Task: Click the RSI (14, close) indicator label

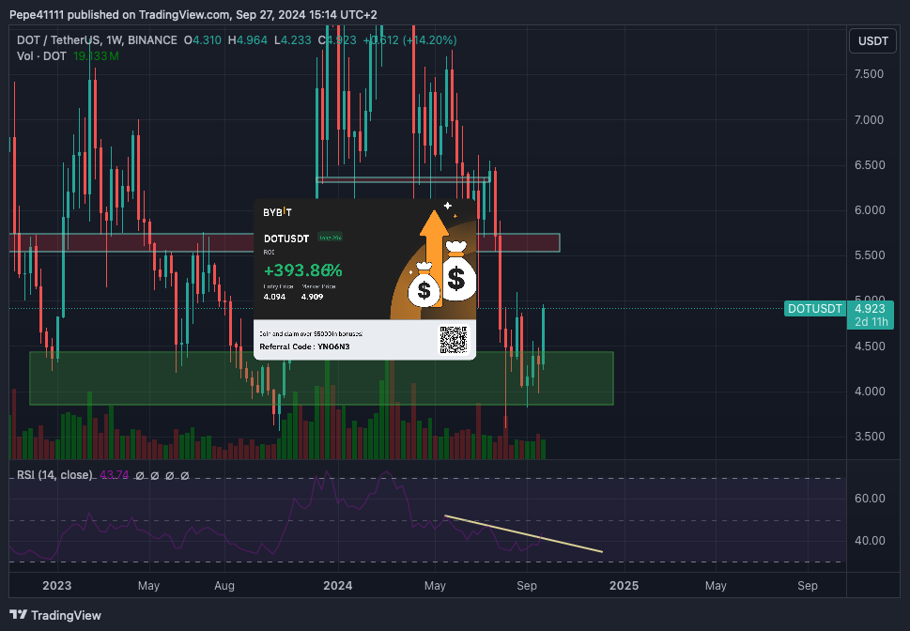Action: (x=54, y=475)
